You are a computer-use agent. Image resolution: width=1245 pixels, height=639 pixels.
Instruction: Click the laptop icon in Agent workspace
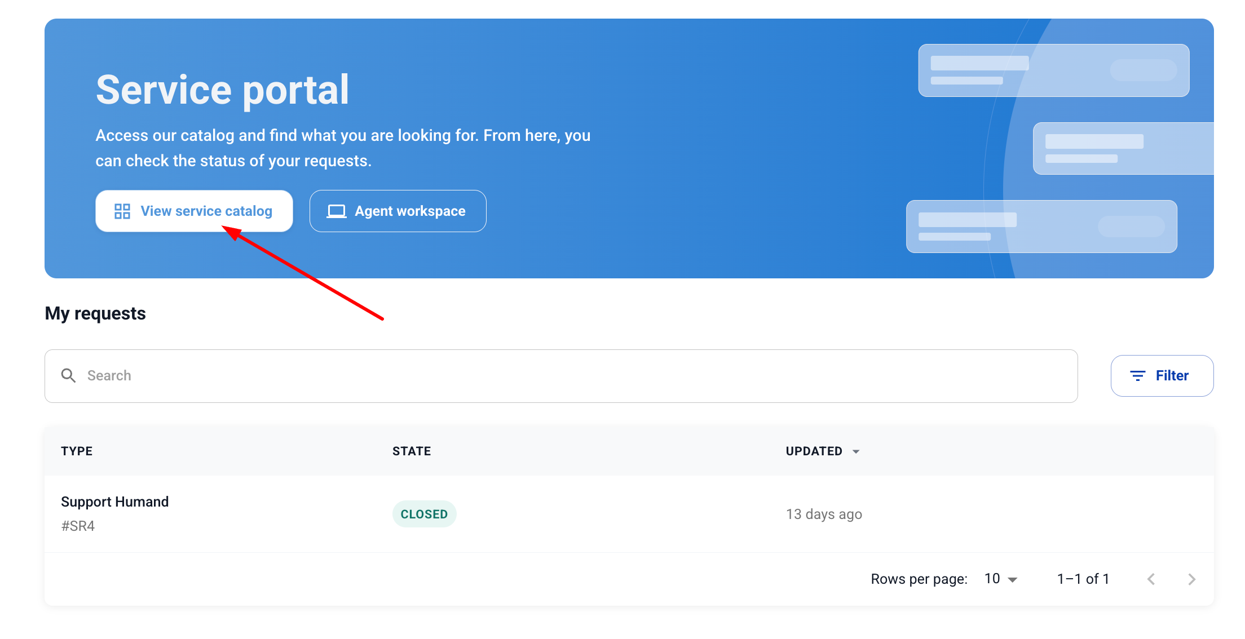point(337,211)
